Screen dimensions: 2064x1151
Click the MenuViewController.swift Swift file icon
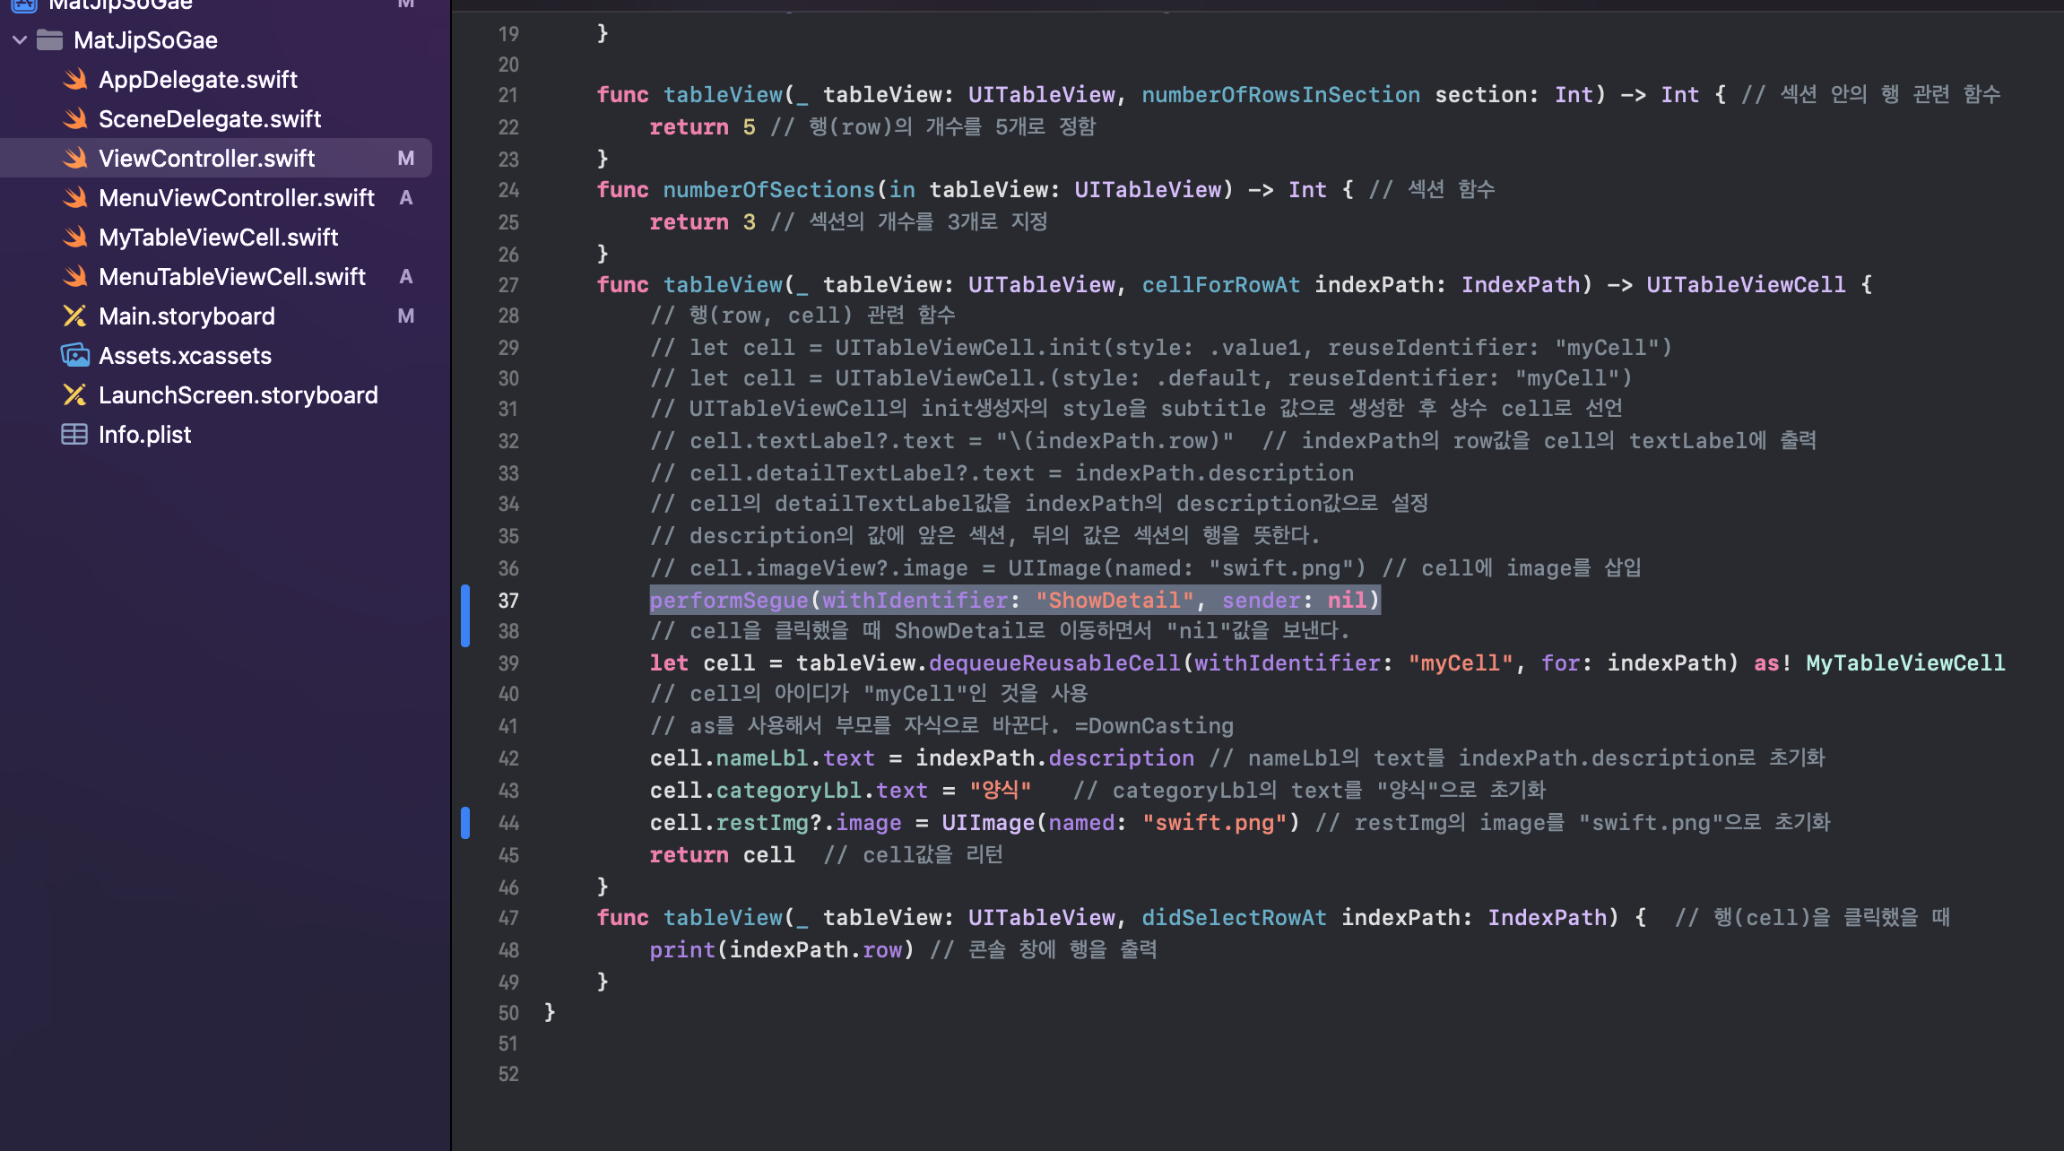pyautogui.click(x=75, y=198)
